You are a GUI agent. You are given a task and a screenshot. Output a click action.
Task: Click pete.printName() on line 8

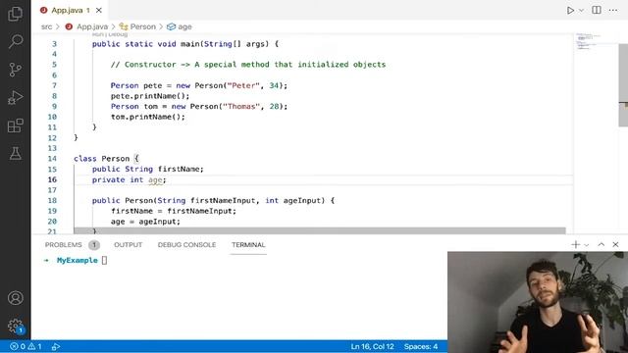point(150,96)
